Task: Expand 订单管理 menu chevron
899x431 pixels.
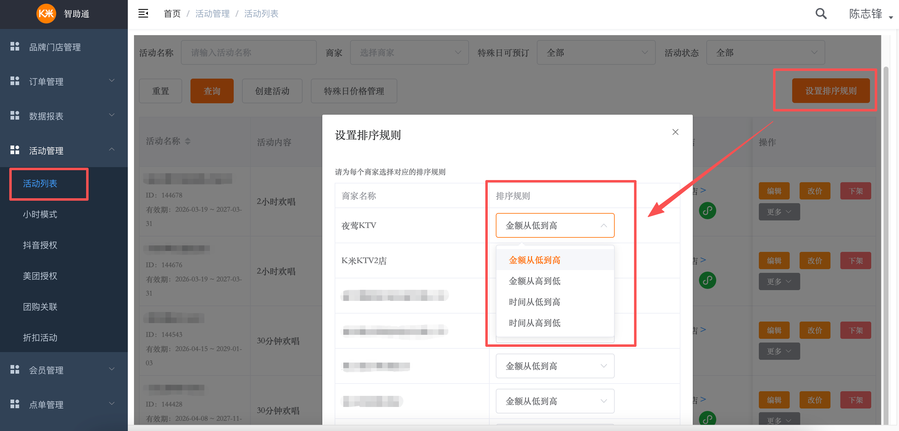Action: coord(112,81)
